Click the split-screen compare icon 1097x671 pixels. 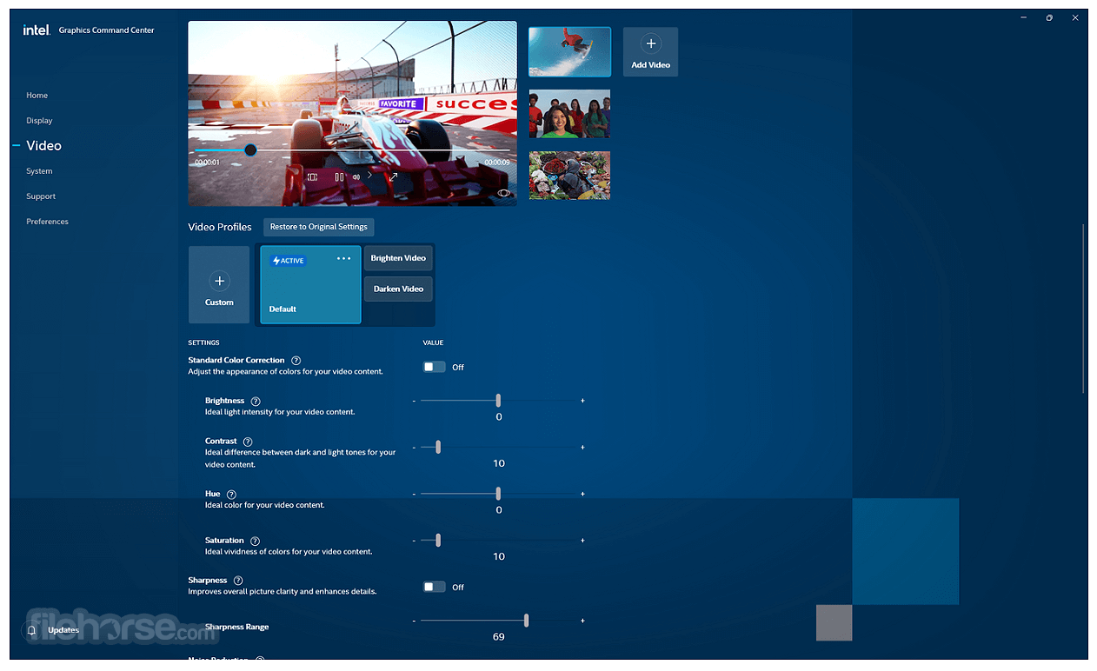[312, 176]
